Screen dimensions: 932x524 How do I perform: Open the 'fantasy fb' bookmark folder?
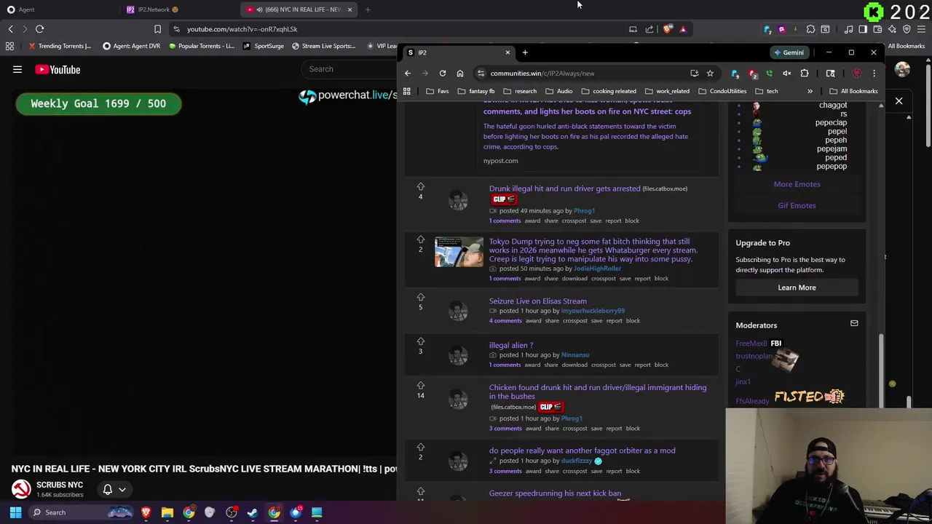click(x=475, y=91)
